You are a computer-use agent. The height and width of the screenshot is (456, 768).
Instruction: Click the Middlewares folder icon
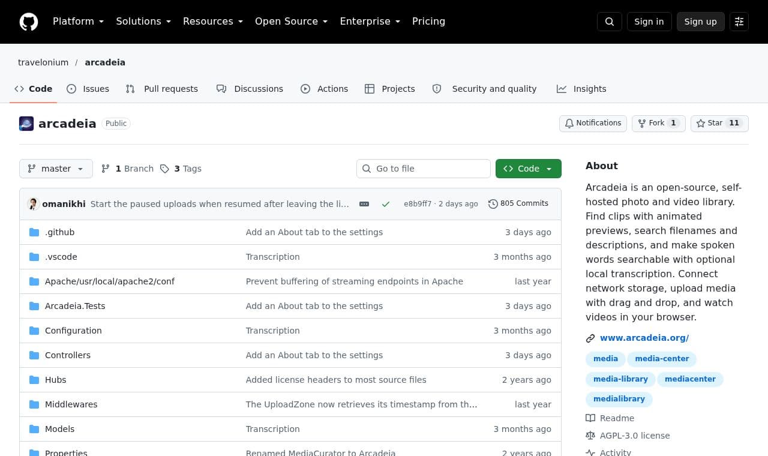[x=34, y=404]
